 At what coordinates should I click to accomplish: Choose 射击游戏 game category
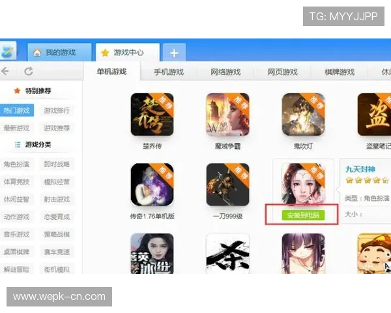click(57, 199)
